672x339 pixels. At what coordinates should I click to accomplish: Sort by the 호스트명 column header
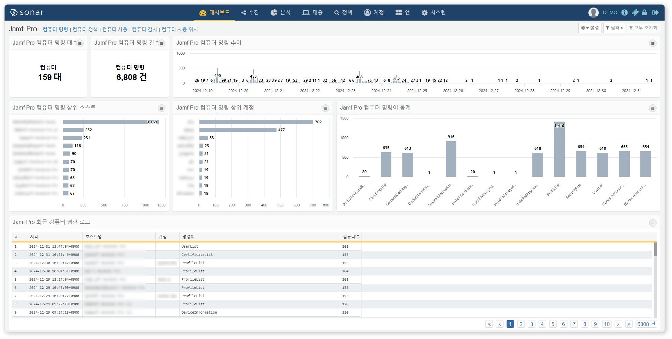click(119, 237)
